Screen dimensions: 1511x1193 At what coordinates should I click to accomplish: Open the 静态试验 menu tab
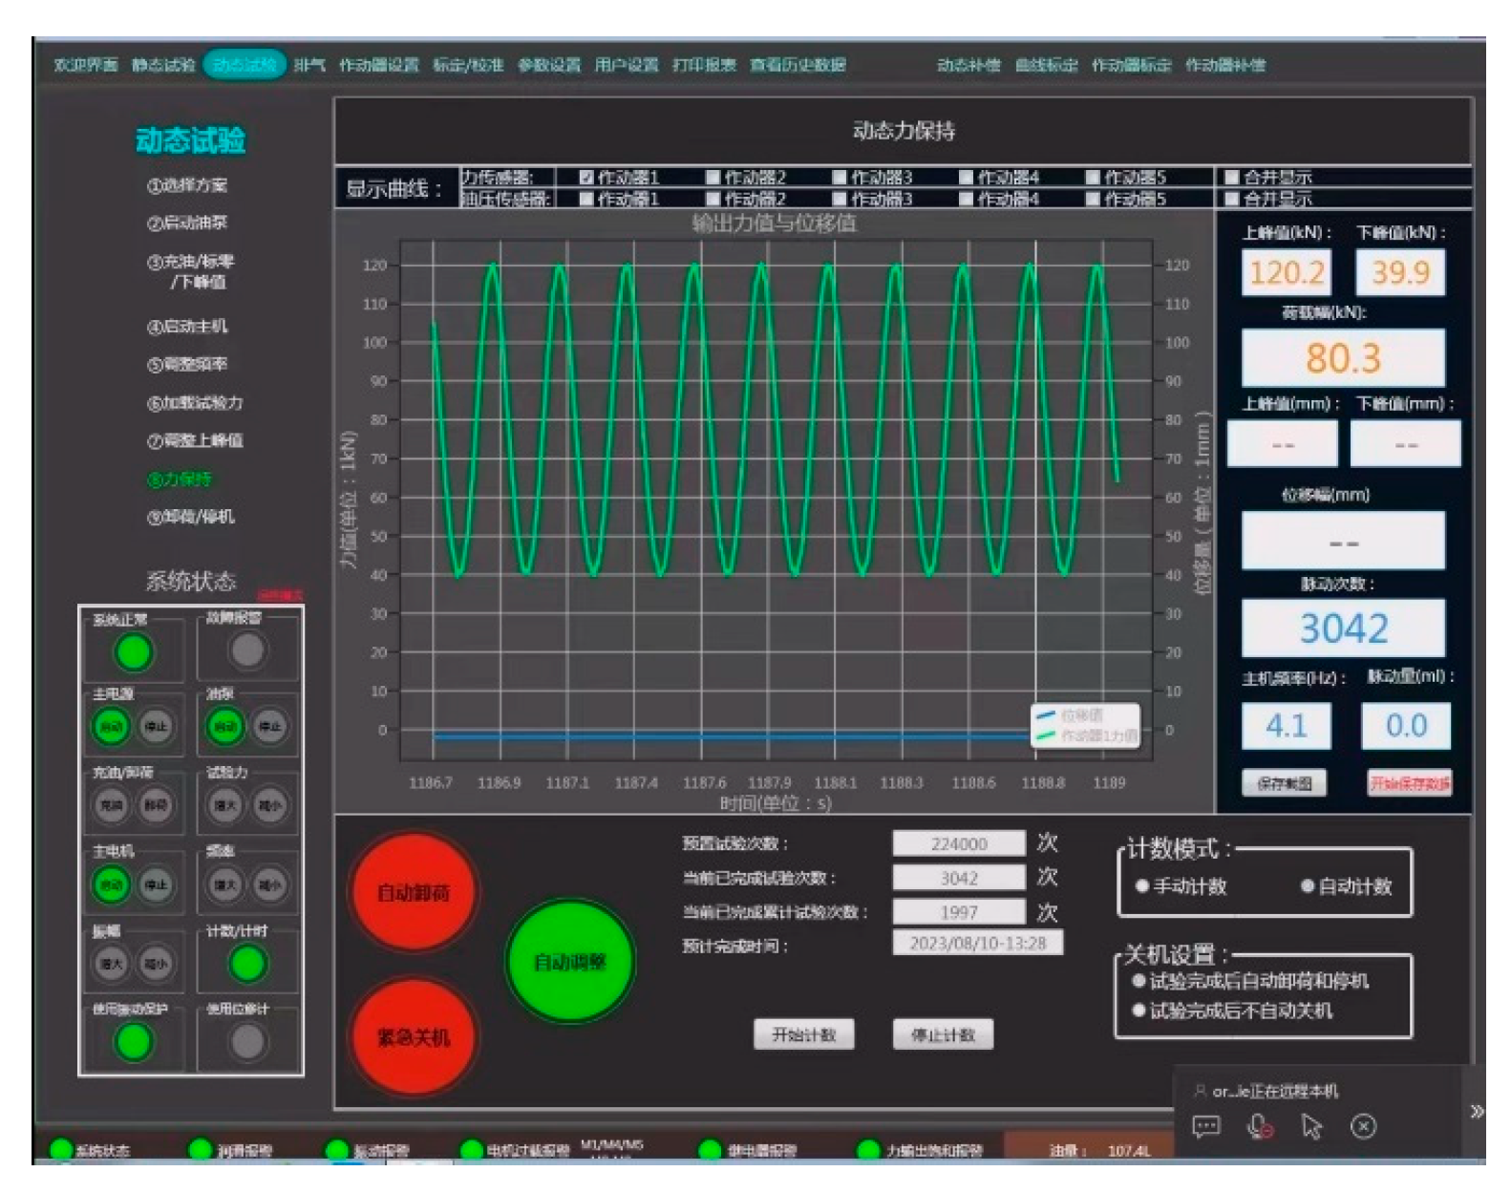pos(163,65)
